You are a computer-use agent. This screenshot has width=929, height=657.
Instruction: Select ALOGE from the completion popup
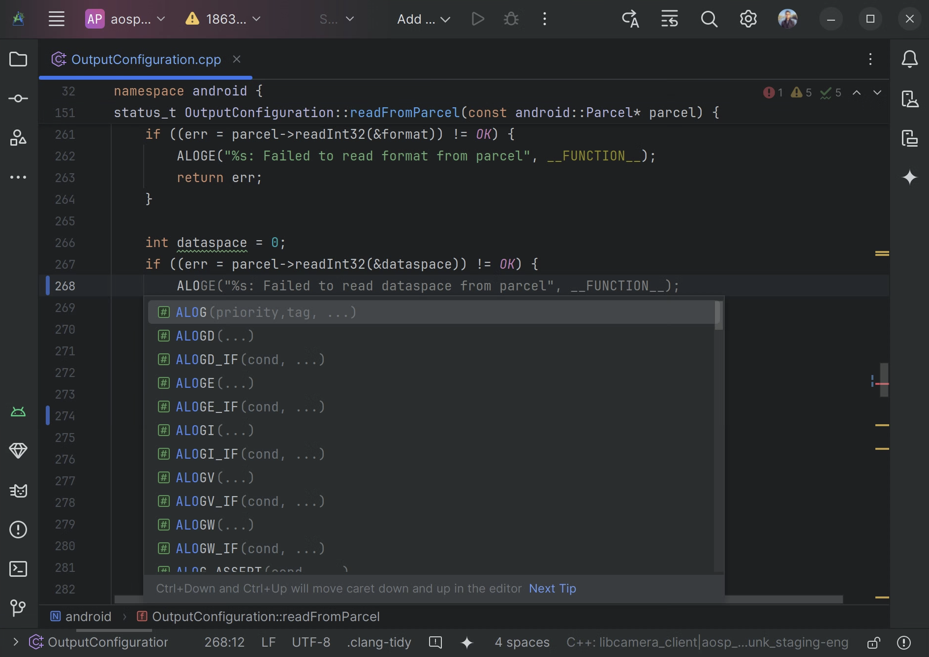tap(214, 383)
